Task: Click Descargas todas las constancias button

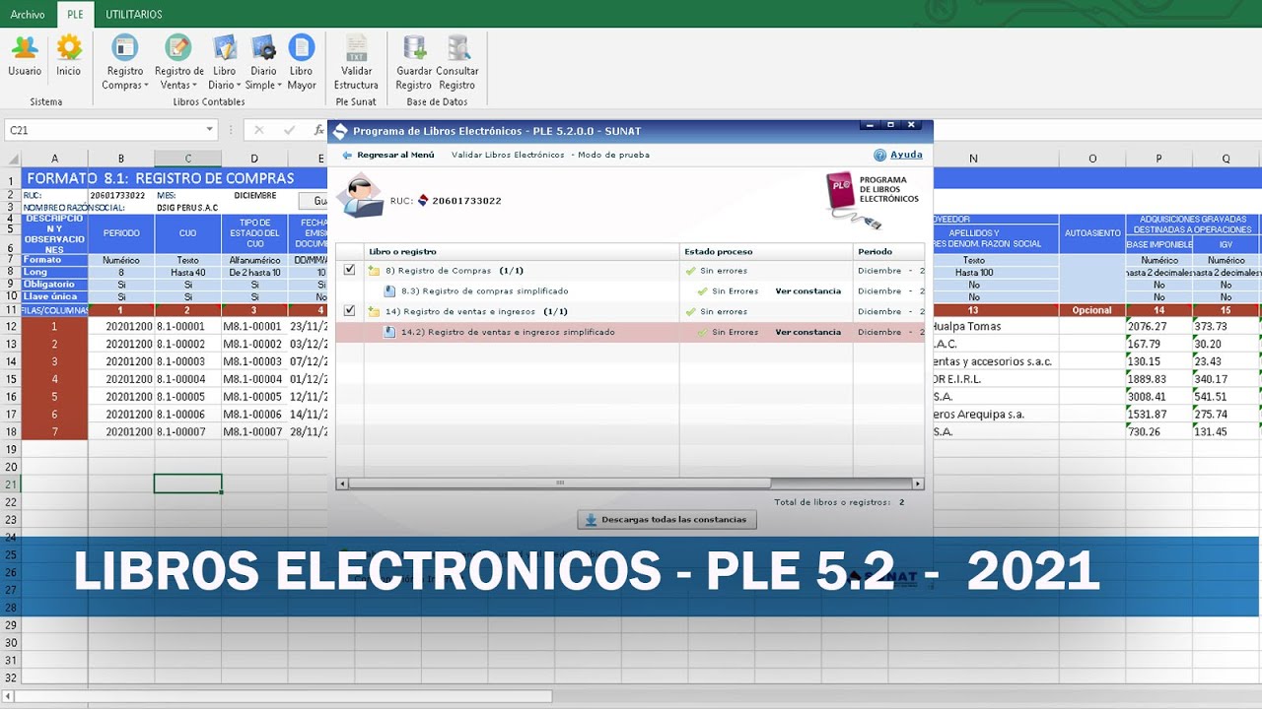Action: pyautogui.click(x=666, y=520)
